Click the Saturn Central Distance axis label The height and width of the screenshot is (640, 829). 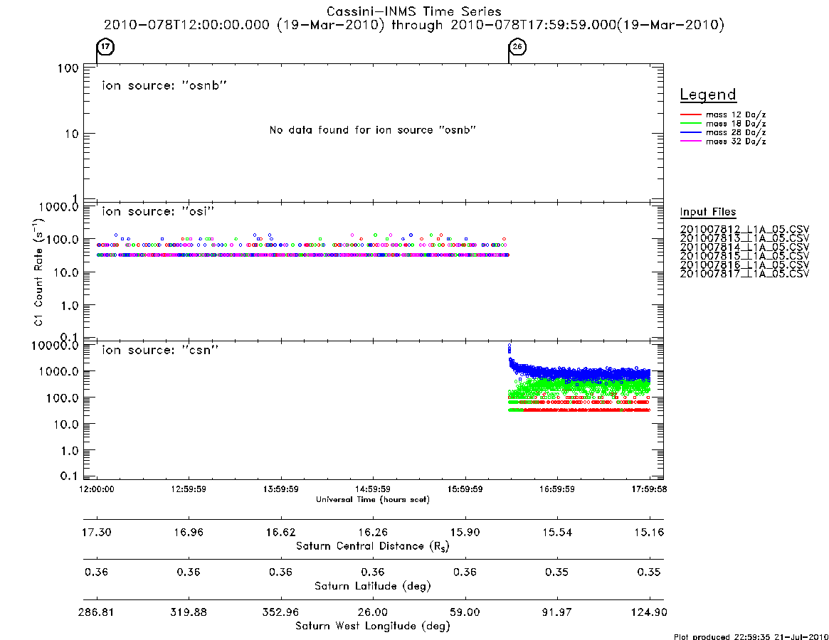point(373,546)
